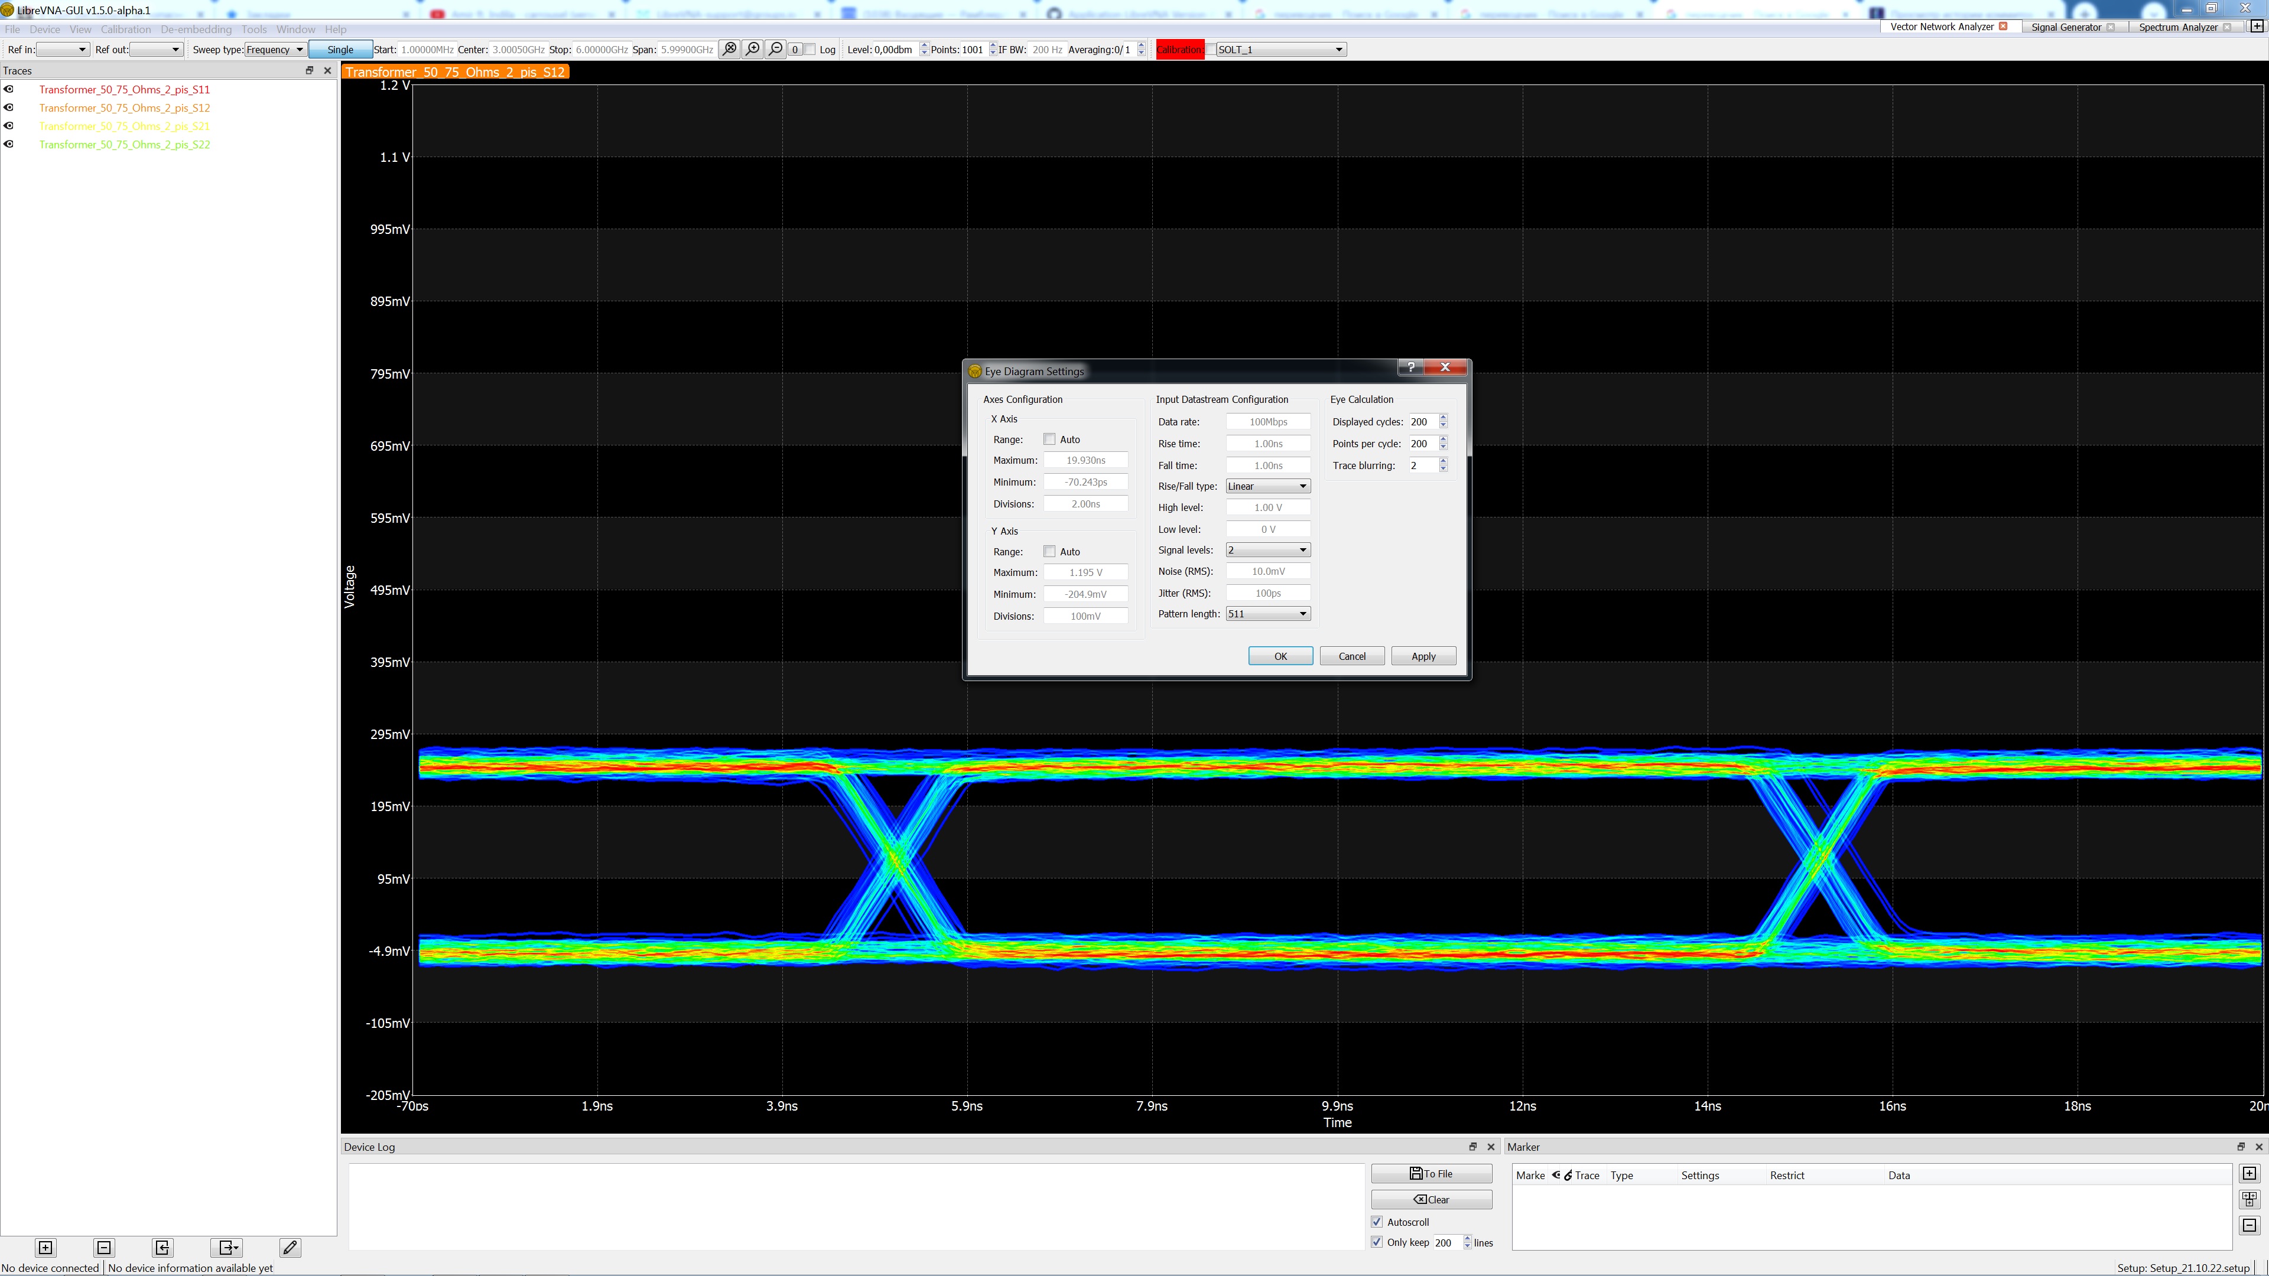This screenshot has width=2269, height=1276.
Task: Click the zoom-out span magnifier icon
Action: point(775,49)
